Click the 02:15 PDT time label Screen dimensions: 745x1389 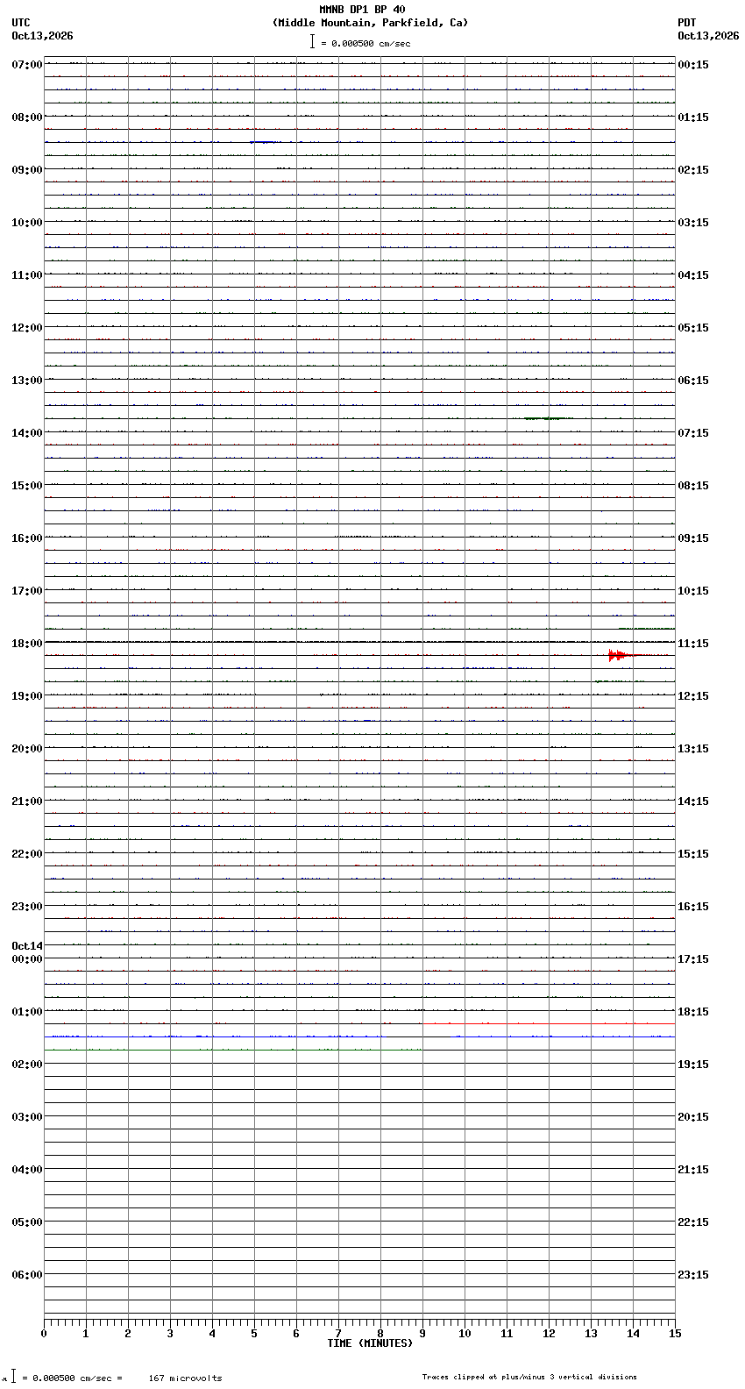(x=693, y=170)
